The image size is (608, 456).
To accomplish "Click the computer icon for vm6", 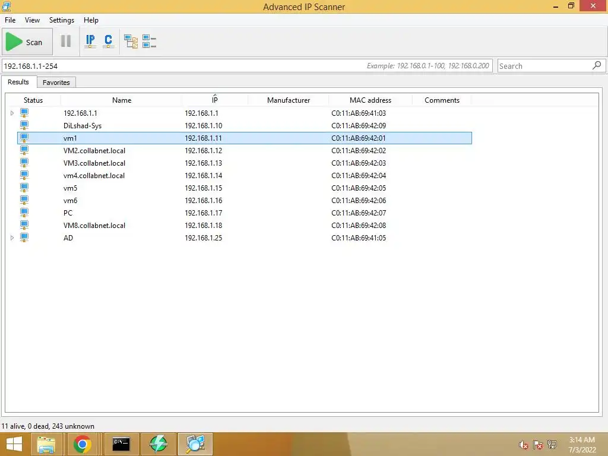I will (24, 200).
